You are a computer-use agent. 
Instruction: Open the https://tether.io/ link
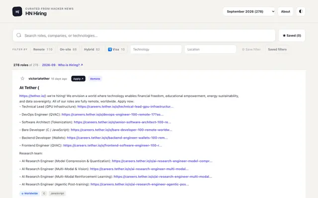pos(33,96)
